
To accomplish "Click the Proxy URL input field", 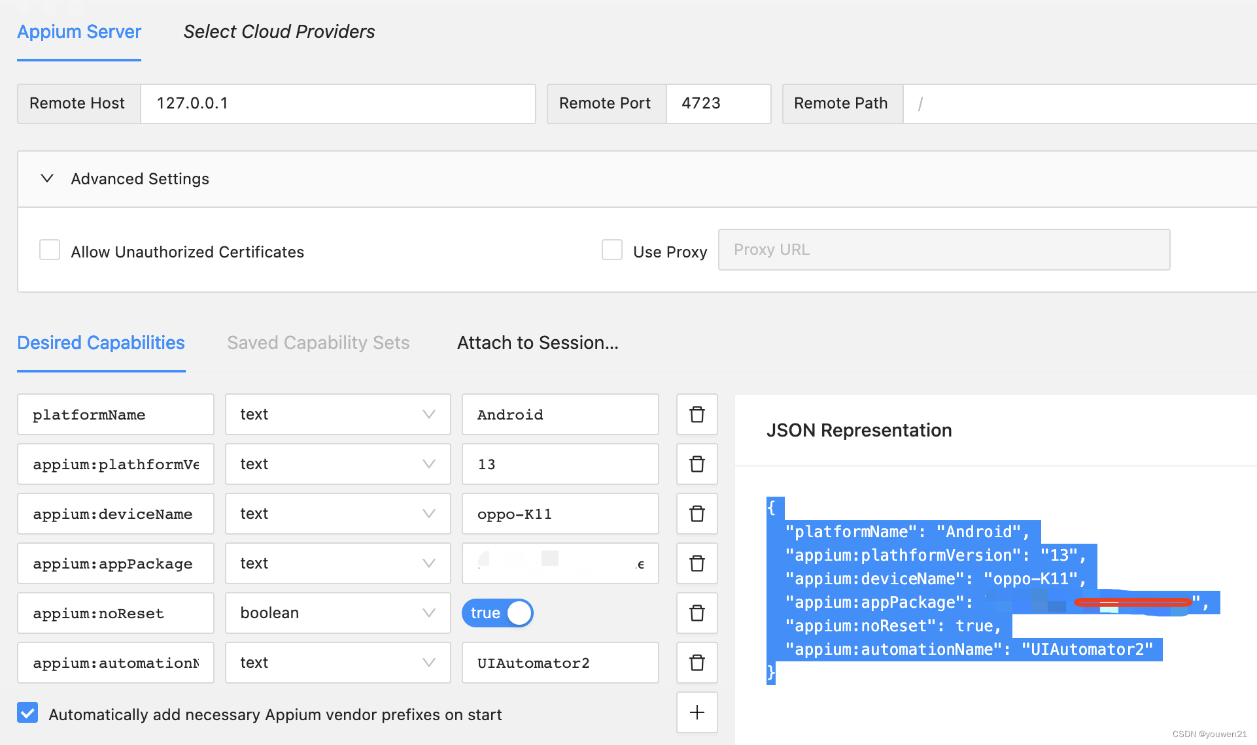I will tap(944, 250).
